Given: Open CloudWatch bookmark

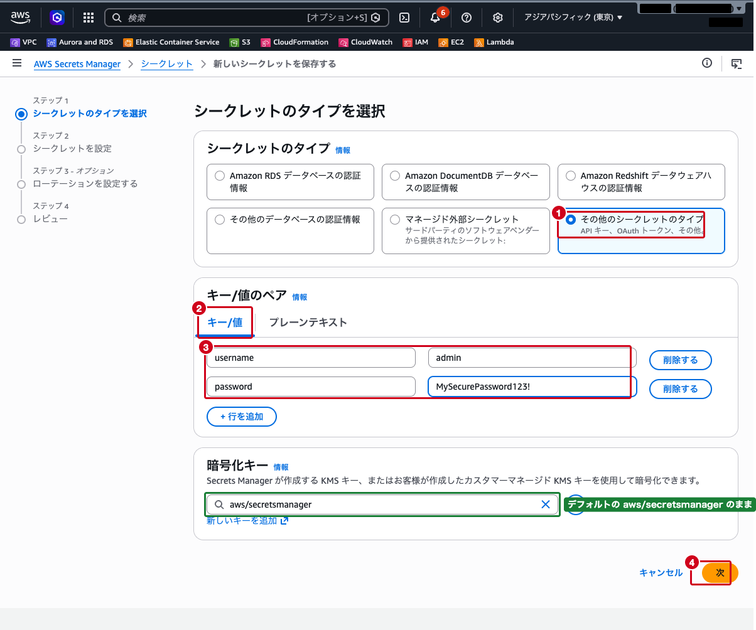Looking at the screenshot, I should [x=365, y=42].
